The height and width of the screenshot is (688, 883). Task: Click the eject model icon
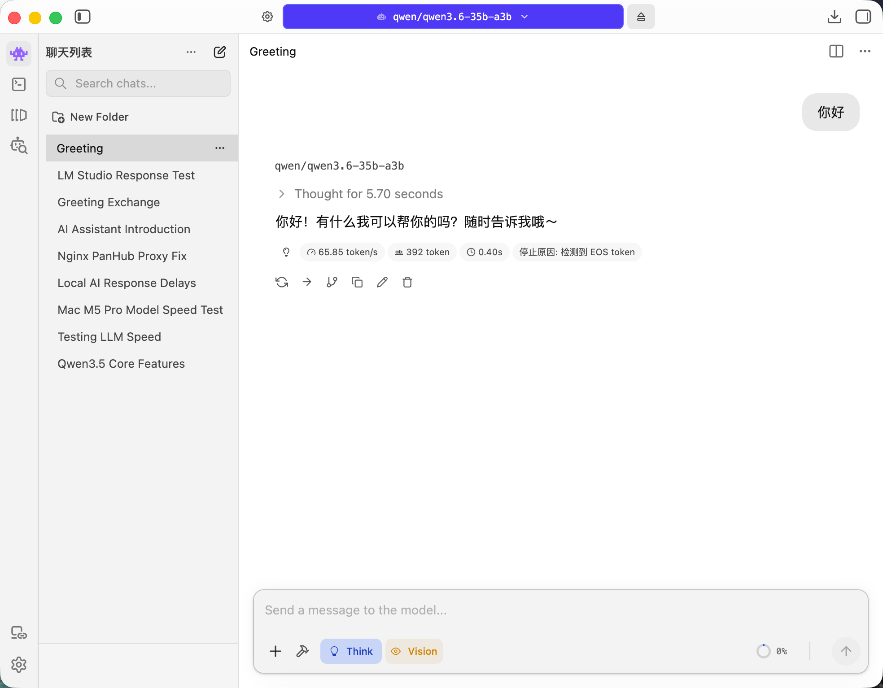tap(641, 17)
